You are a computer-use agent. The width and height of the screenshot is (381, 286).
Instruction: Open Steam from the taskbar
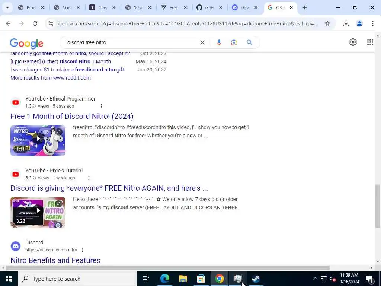tap(256, 279)
